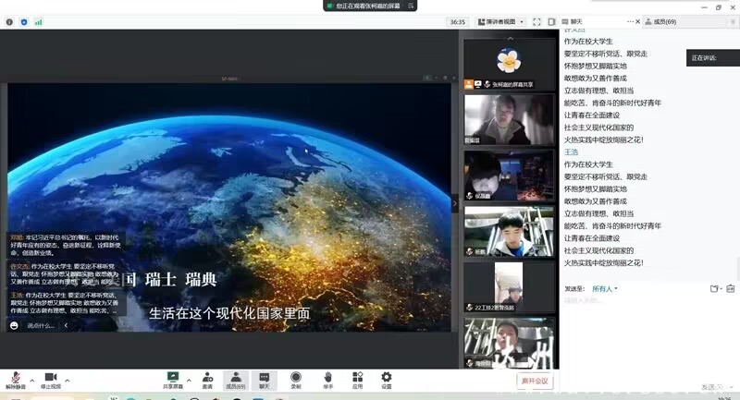740x400 pixels.
Task: Toggle side panel layout icon
Action: click(x=551, y=21)
